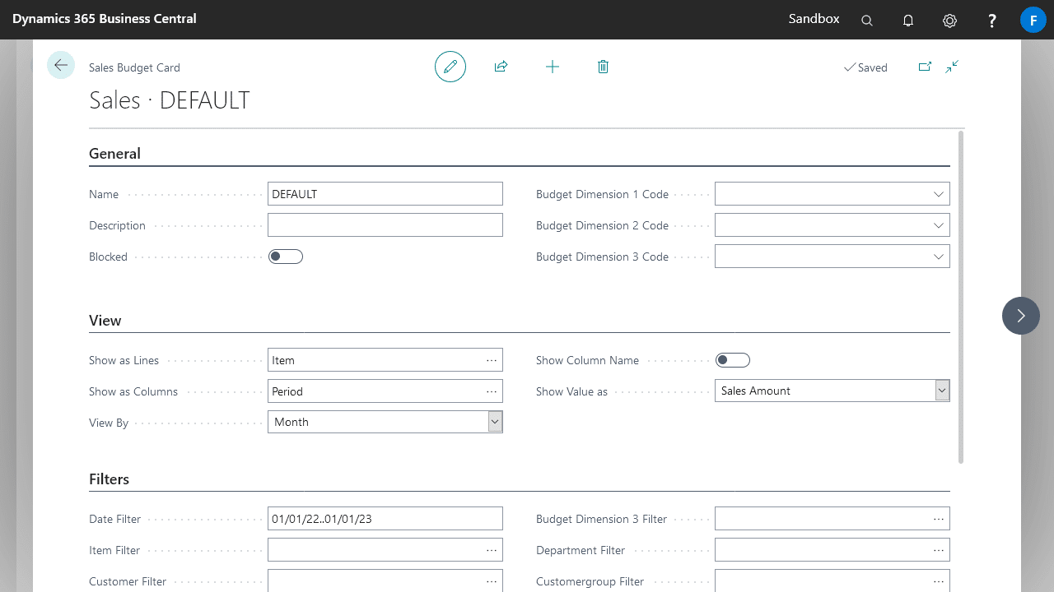The image size is (1054, 592).
Task: Open card in new window icon
Action: (x=925, y=67)
